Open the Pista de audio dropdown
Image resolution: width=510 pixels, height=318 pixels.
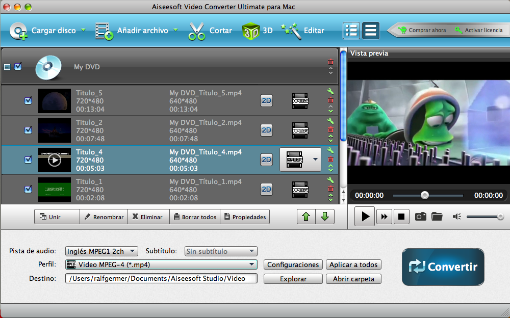(101, 251)
